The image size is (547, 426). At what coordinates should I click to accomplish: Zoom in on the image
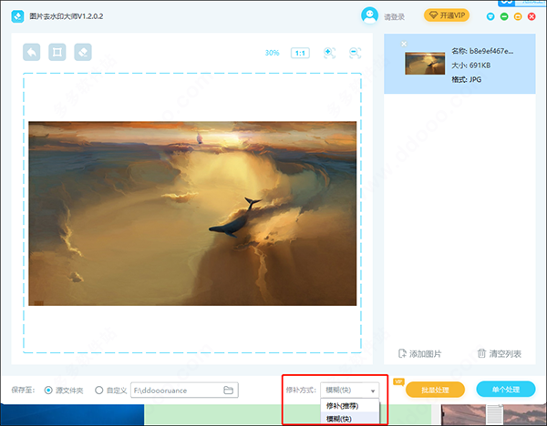[329, 53]
